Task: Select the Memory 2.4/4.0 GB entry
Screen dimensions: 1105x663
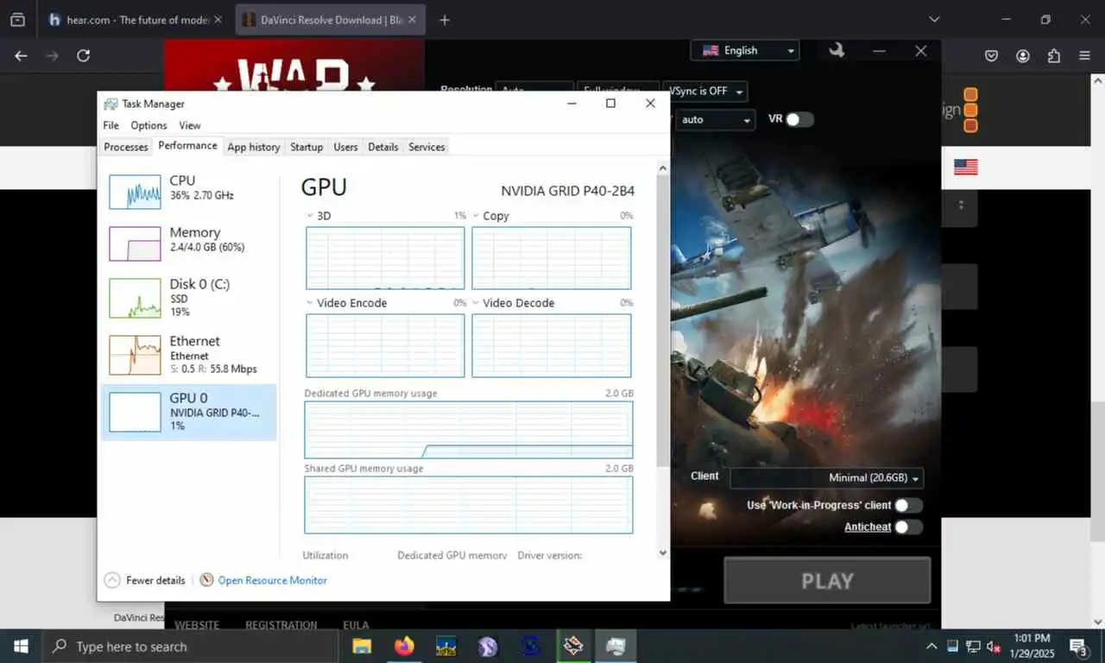Action: tap(189, 243)
